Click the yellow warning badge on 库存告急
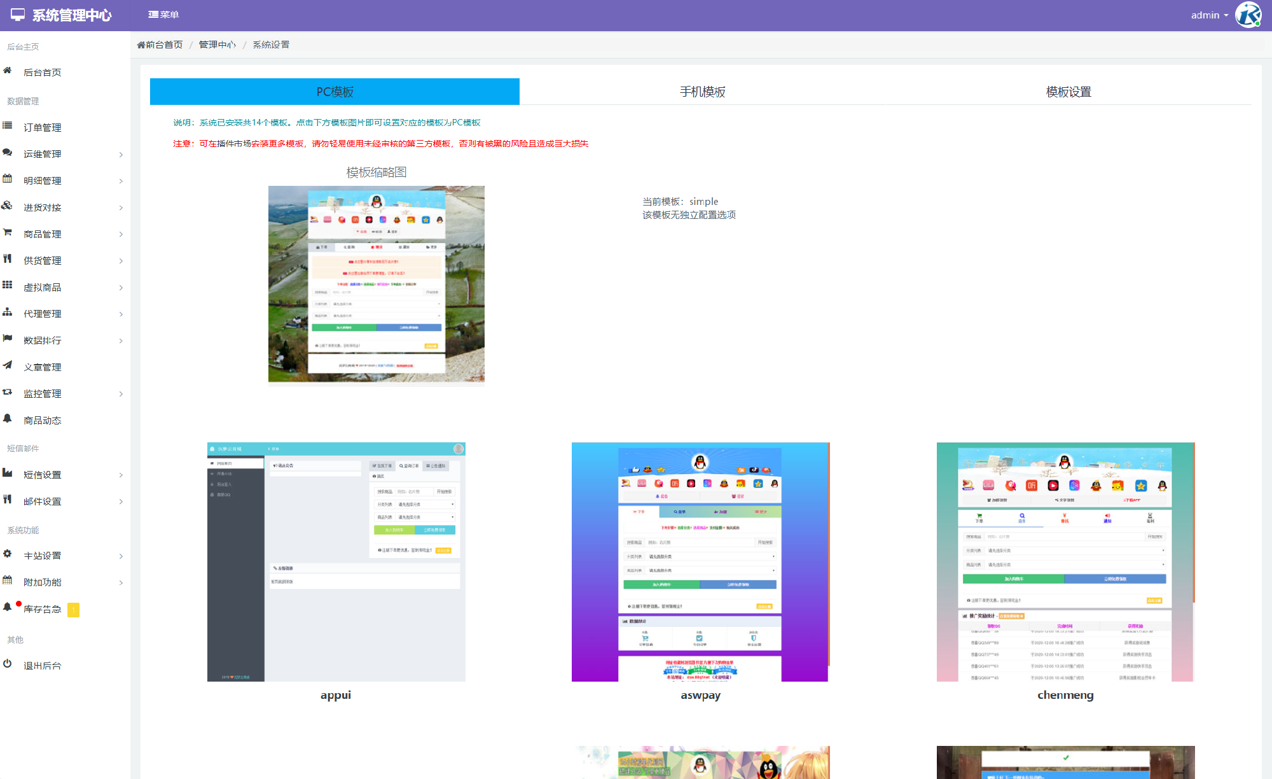The width and height of the screenshot is (1272, 779). point(74,610)
